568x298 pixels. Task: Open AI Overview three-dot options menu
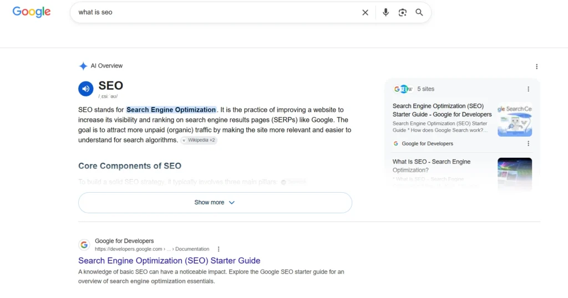(x=536, y=66)
